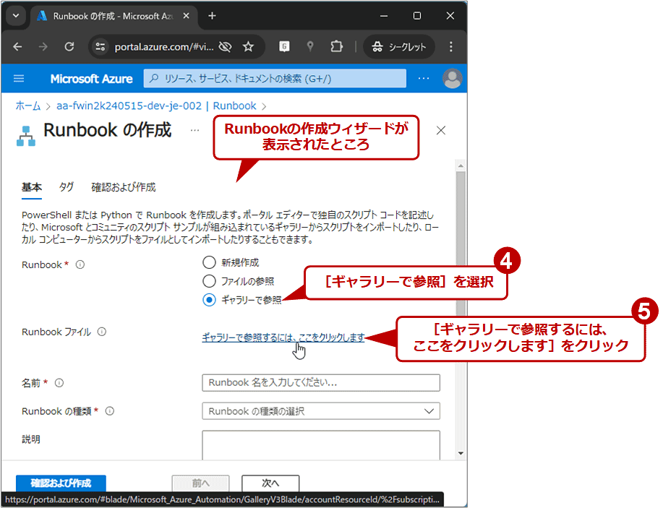Close the Runbook の作成 browser tab
The width and height of the screenshot is (663, 508).
click(186, 16)
